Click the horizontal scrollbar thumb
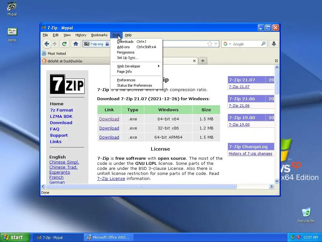The width and height of the screenshot is (322, 242). click(x=141, y=187)
